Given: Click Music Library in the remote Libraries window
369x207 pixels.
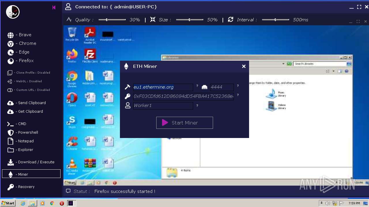Looking at the screenshot, I should 276,94.
